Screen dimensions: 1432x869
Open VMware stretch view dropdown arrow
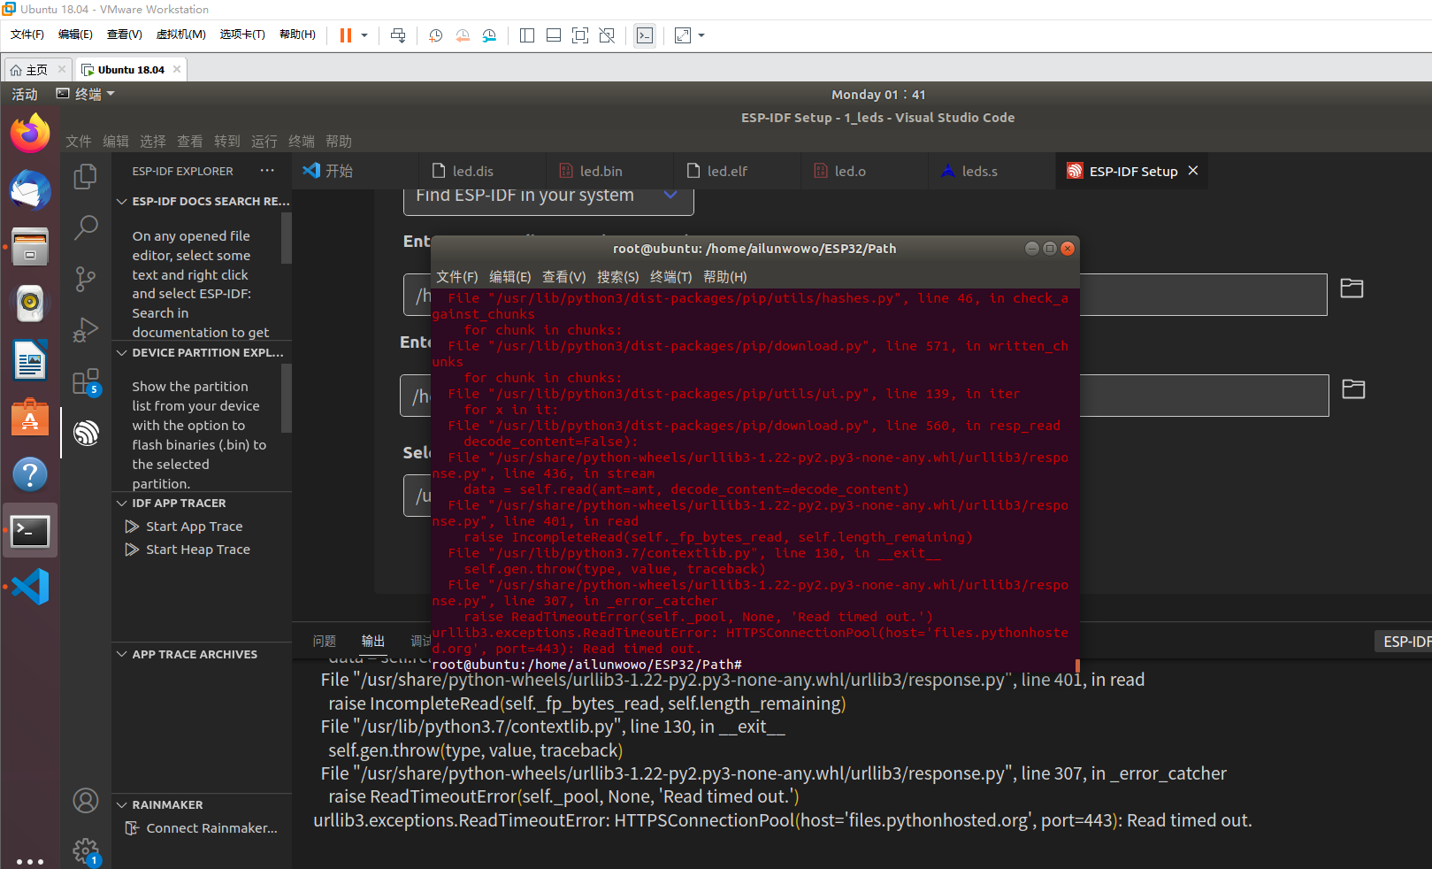[701, 35]
